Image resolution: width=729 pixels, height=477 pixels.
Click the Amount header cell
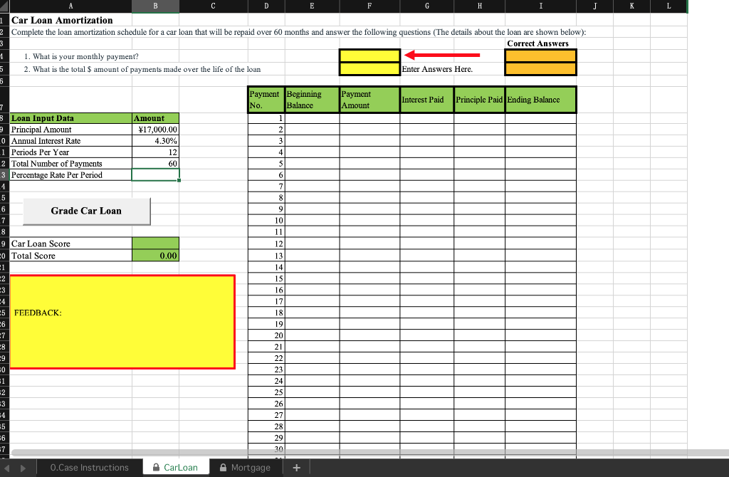155,118
